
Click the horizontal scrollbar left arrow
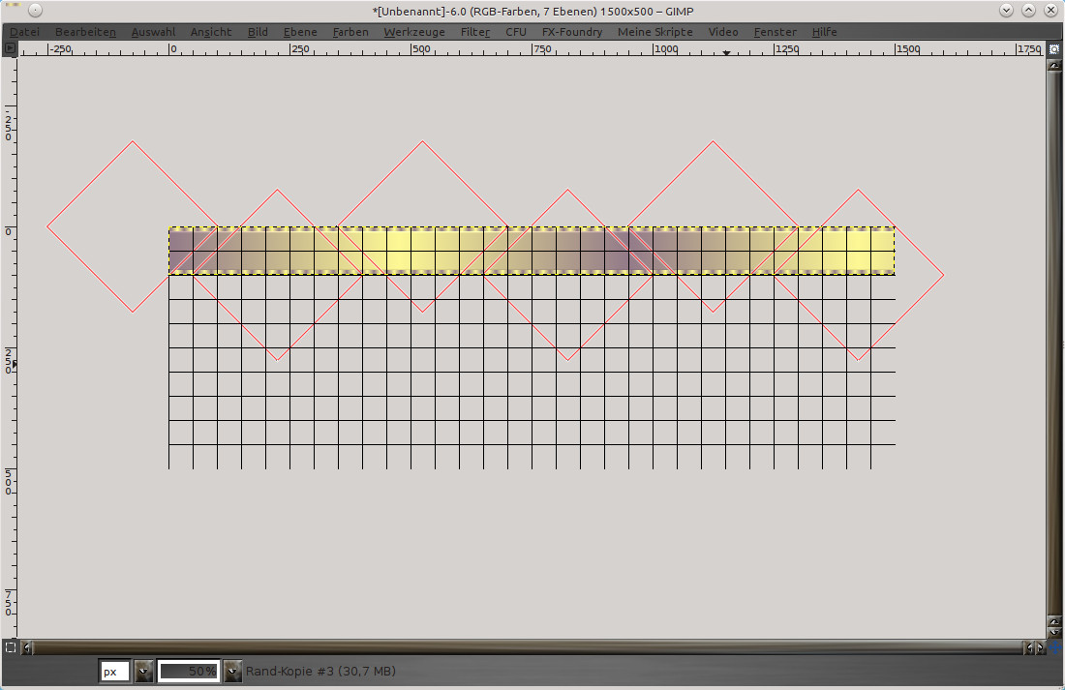(27, 648)
